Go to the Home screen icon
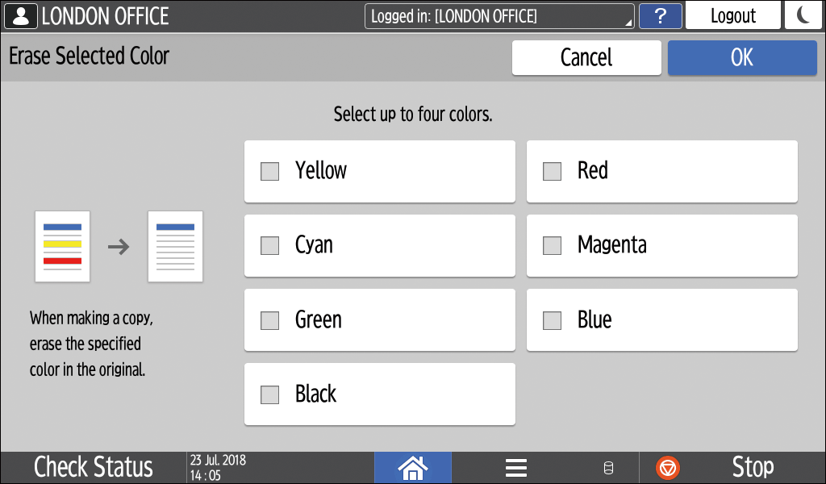The width and height of the screenshot is (826, 484). [x=412, y=467]
